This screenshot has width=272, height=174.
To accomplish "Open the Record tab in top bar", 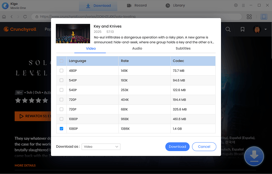I will click(x=137, y=5).
